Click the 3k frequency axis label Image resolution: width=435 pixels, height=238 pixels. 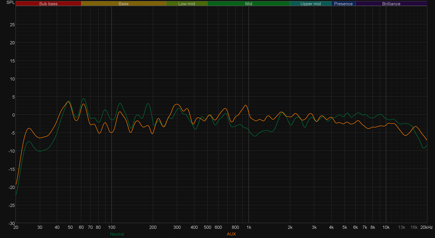click(x=314, y=228)
